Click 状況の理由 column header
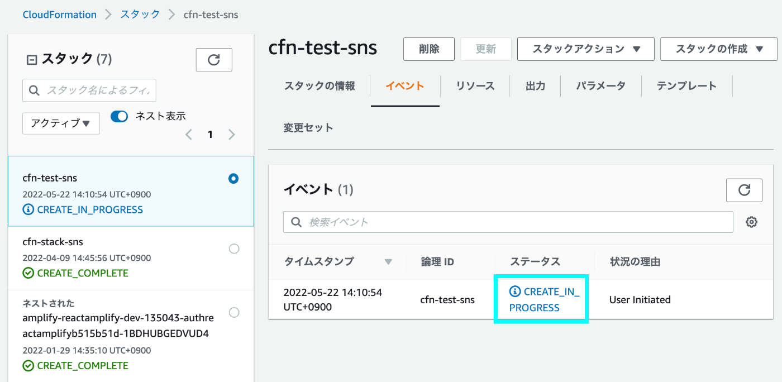This screenshot has width=782, height=382. (635, 261)
